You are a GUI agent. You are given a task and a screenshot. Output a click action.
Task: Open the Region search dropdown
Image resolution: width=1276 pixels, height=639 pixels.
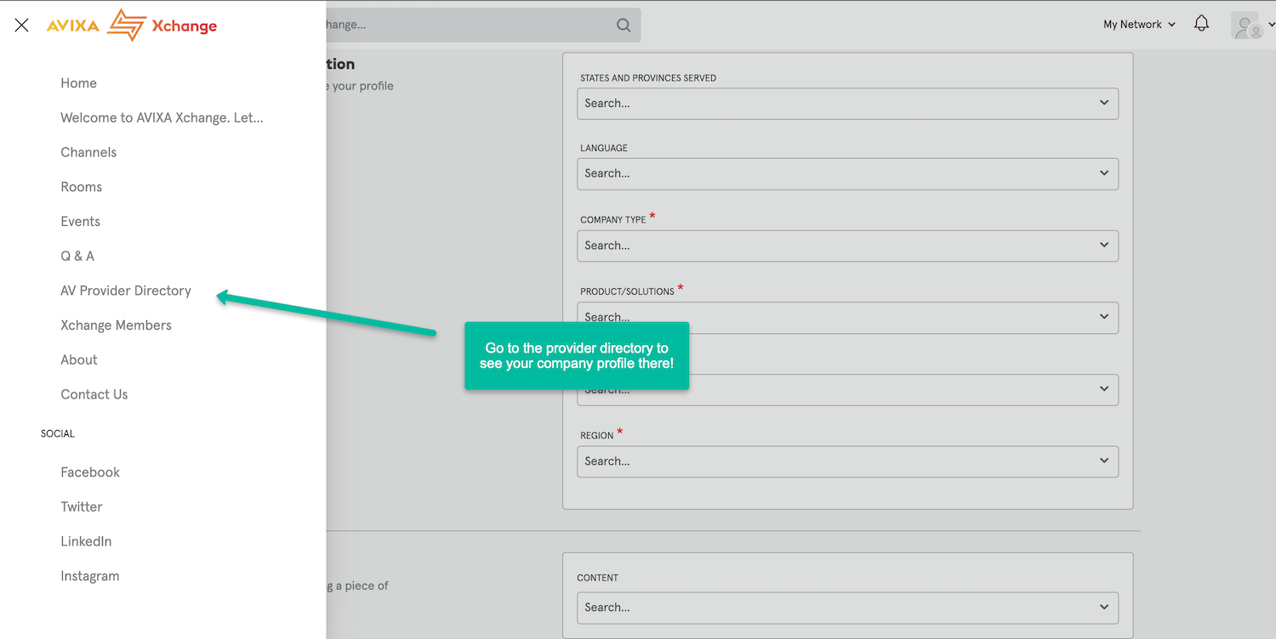[x=847, y=461]
